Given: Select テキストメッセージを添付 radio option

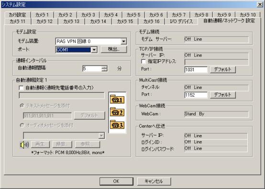Looking at the screenshot, I should [x=22, y=106].
